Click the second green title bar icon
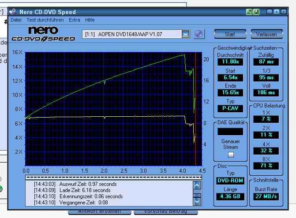 pos(256,12)
